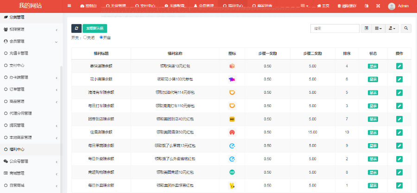Select the 关闭 radio option
417x193 pixels.
tap(85, 37)
